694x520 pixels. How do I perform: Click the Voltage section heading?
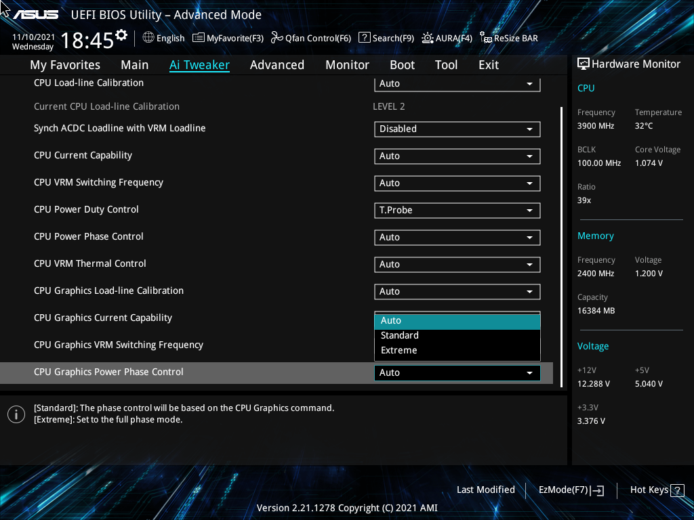click(592, 346)
